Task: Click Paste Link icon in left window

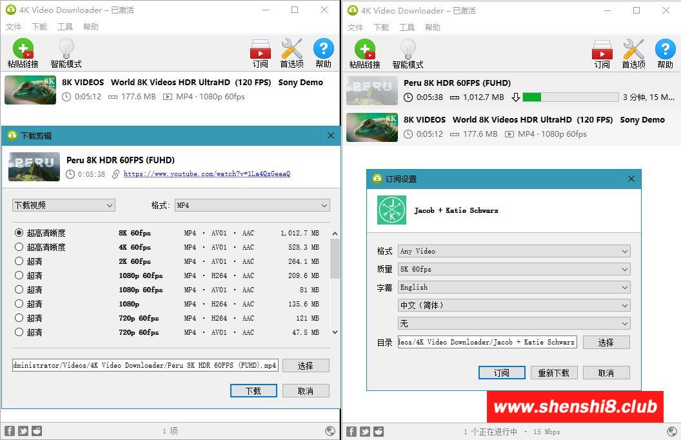Action: click(x=23, y=48)
